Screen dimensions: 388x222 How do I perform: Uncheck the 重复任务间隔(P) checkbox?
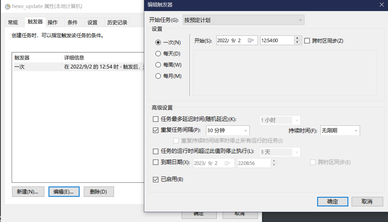click(x=156, y=130)
